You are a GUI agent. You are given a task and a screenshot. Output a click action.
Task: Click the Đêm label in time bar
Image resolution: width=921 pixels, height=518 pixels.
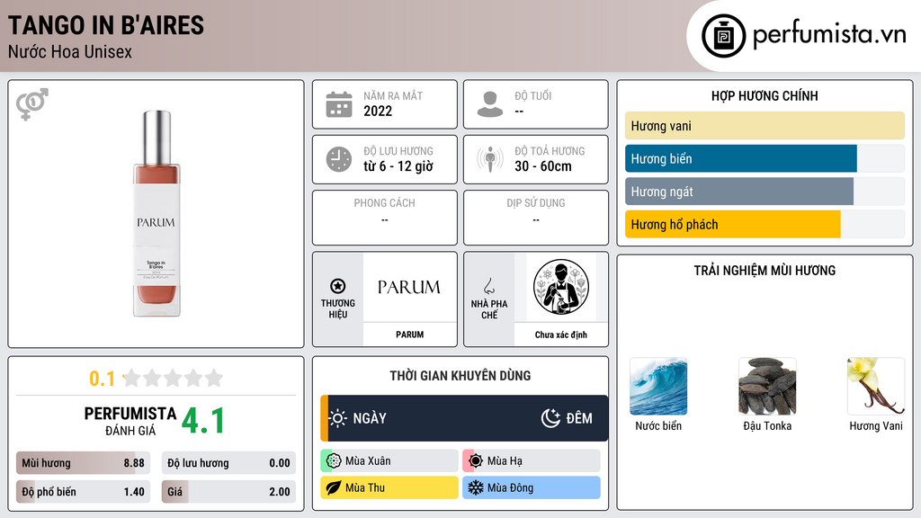point(579,418)
